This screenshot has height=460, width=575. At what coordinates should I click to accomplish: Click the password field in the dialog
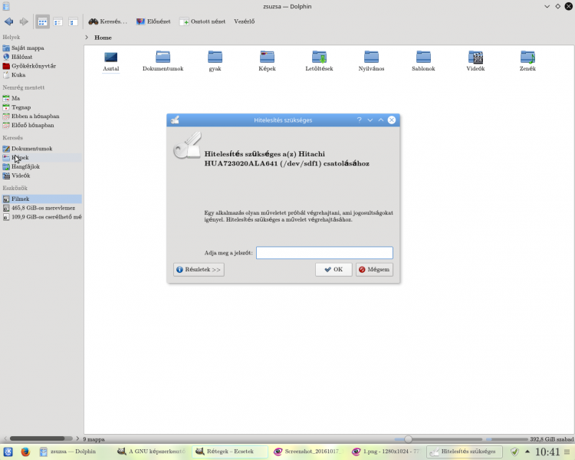pyautogui.click(x=324, y=253)
